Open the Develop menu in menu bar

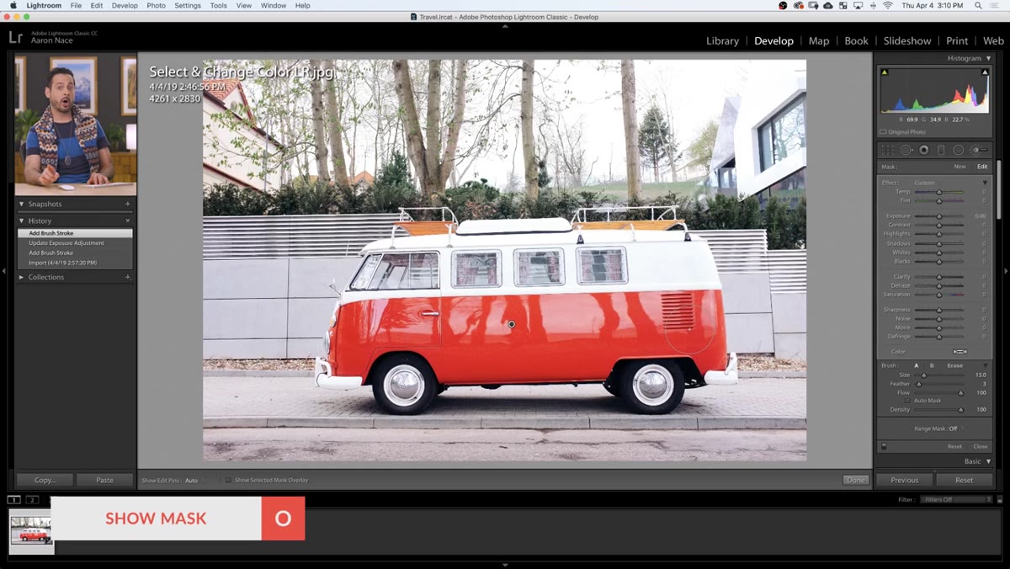[125, 5]
